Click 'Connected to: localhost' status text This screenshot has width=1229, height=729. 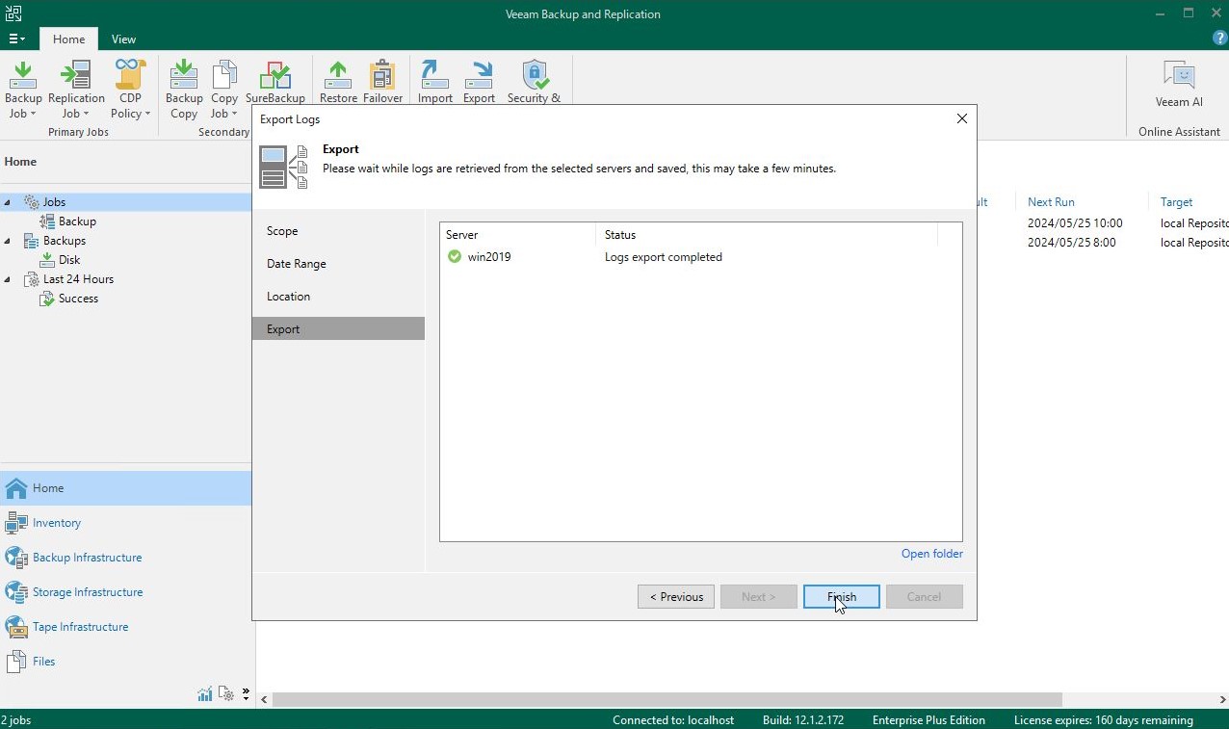pyautogui.click(x=673, y=720)
